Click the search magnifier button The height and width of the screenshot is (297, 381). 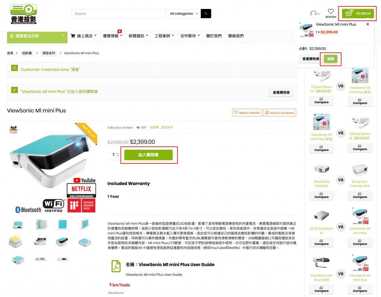(206, 14)
